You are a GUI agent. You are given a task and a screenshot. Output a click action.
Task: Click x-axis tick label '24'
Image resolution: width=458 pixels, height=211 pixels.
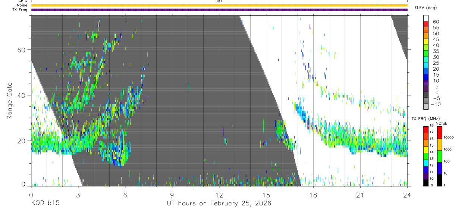click(407, 195)
